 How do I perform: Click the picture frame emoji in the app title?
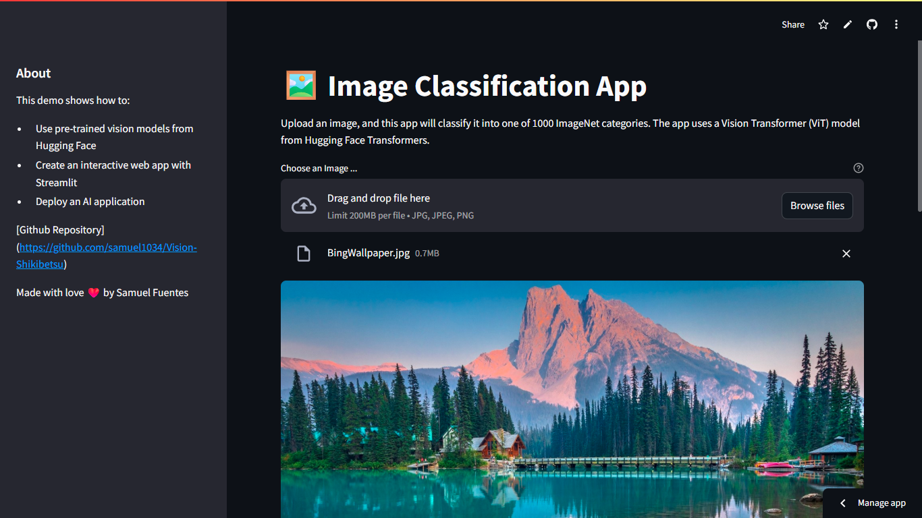click(x=301, y=85)
